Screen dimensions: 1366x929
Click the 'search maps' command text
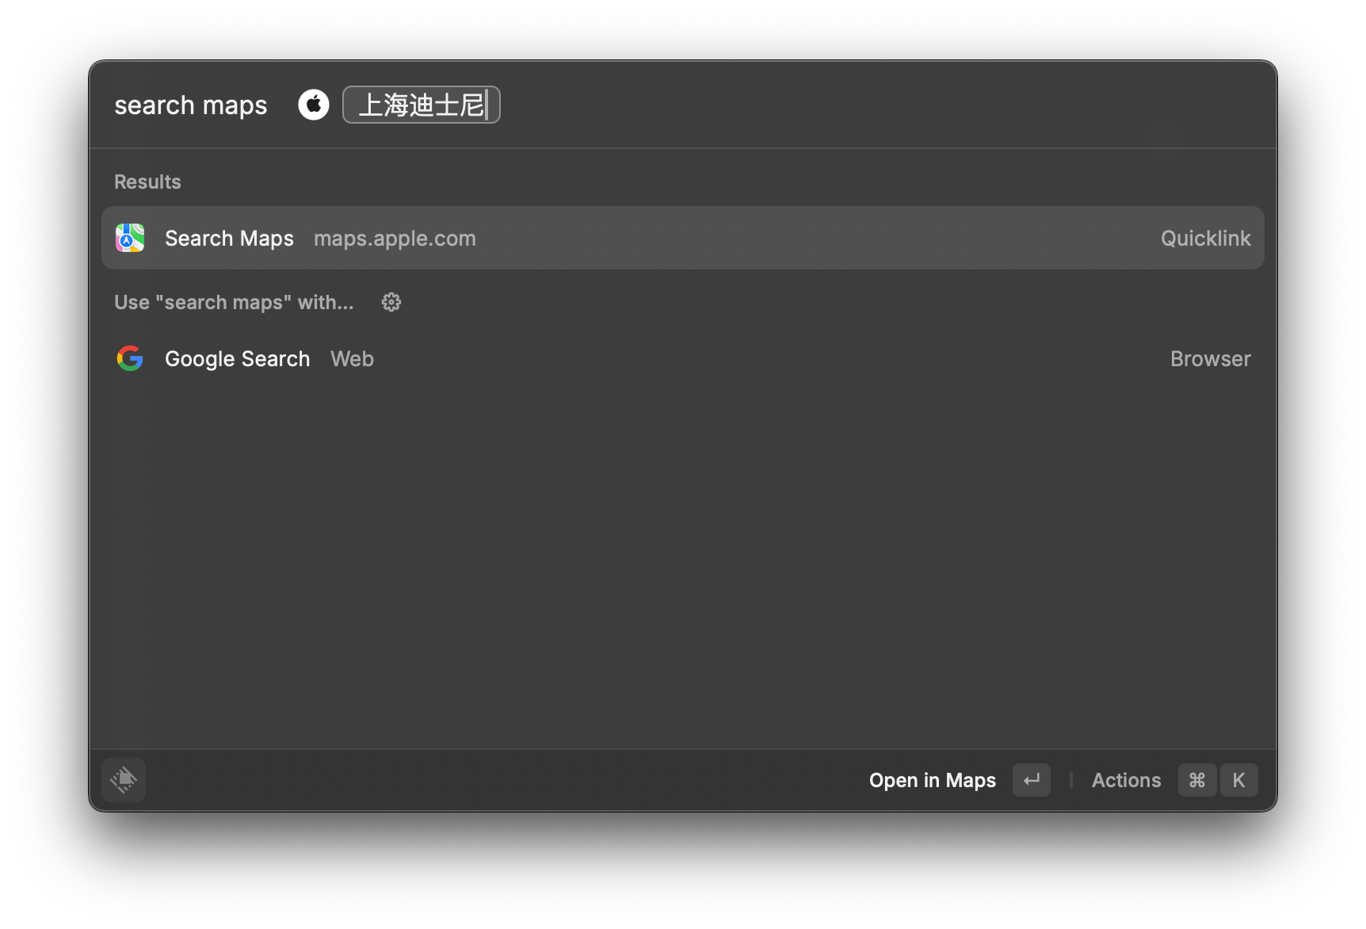point(191,105)
